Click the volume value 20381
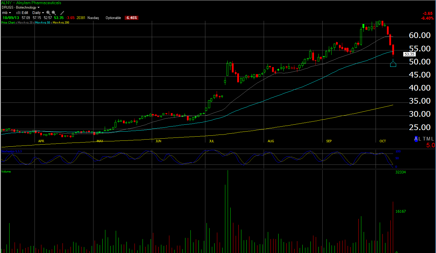 click(81, 18)
